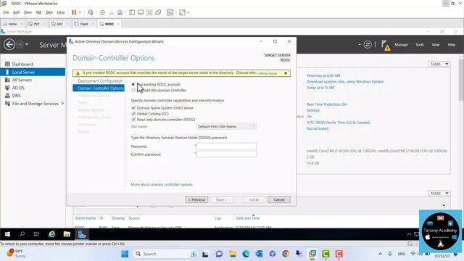
Task: Pause the virtual machine in VMware toolbar
Action: point(74,12)
